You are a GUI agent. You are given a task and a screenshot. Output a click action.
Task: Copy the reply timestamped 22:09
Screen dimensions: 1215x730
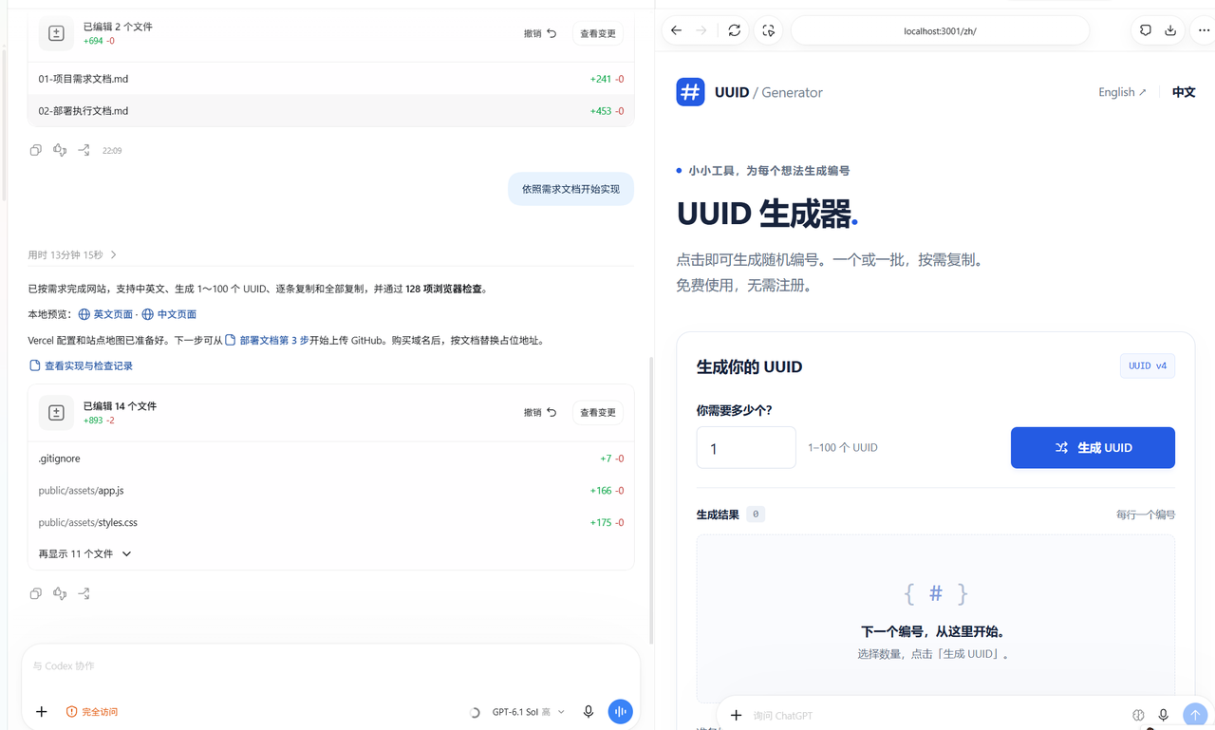(x=36, y=150)
